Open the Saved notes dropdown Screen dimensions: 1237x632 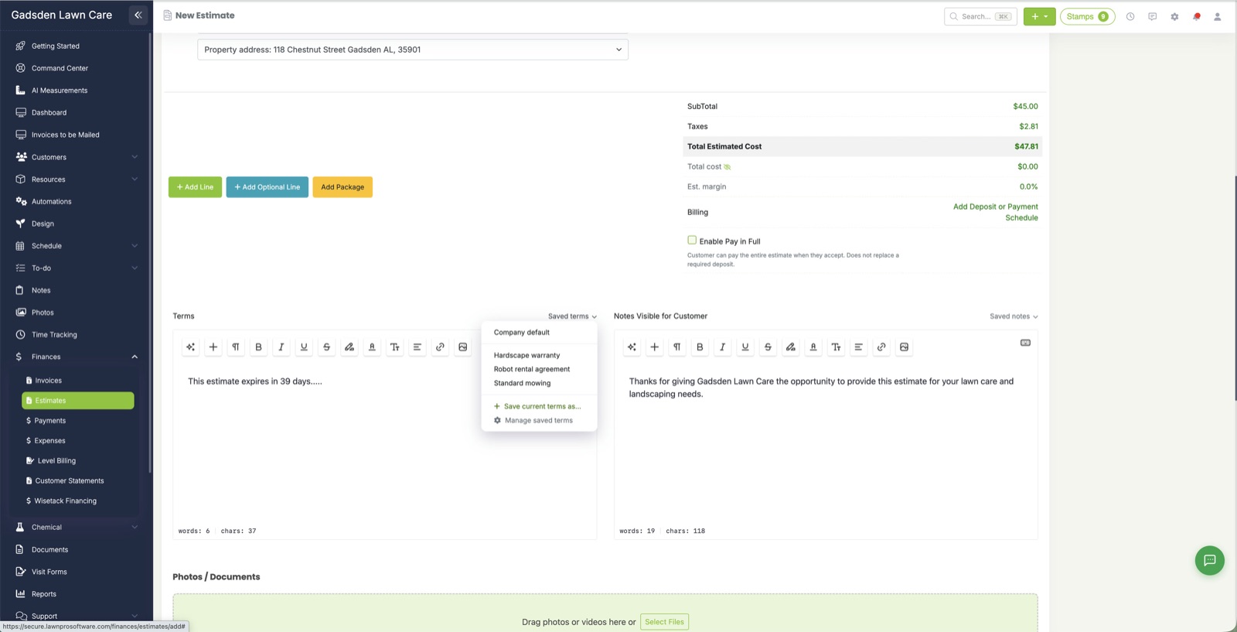(x=1014, y=316)
